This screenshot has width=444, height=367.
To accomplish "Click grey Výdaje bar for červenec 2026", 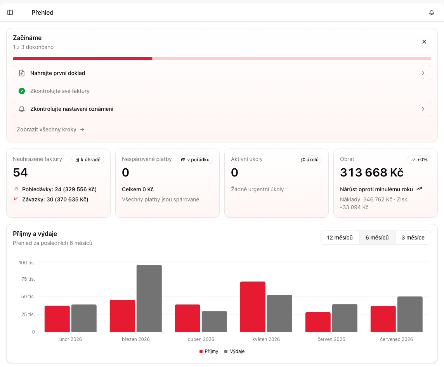I will 410,314.
